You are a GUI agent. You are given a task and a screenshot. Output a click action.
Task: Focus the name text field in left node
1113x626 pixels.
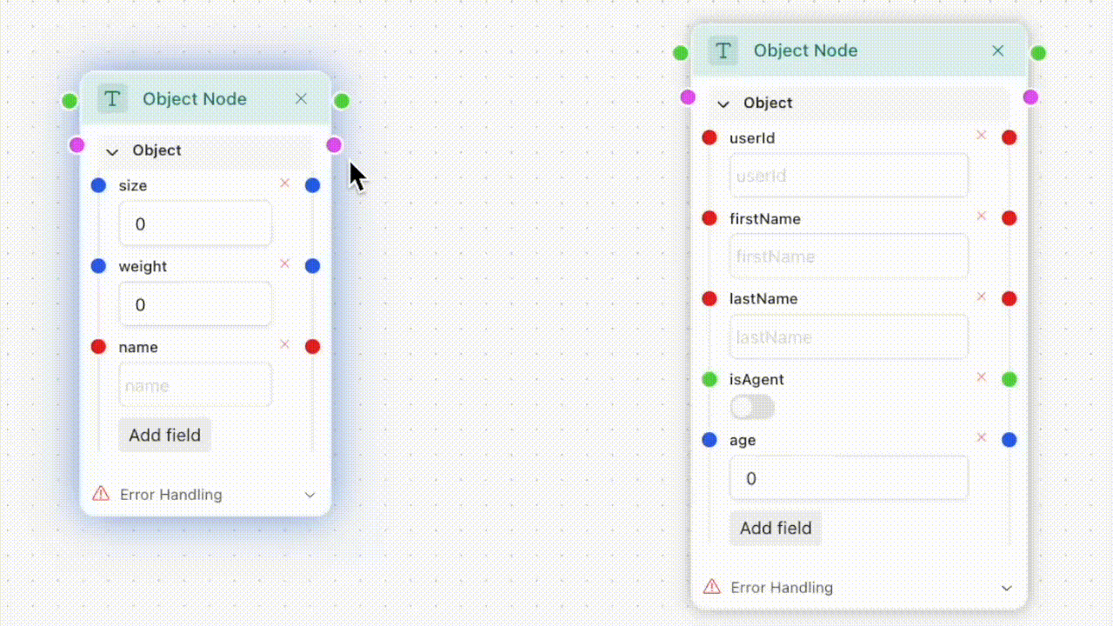pos(195,385)
